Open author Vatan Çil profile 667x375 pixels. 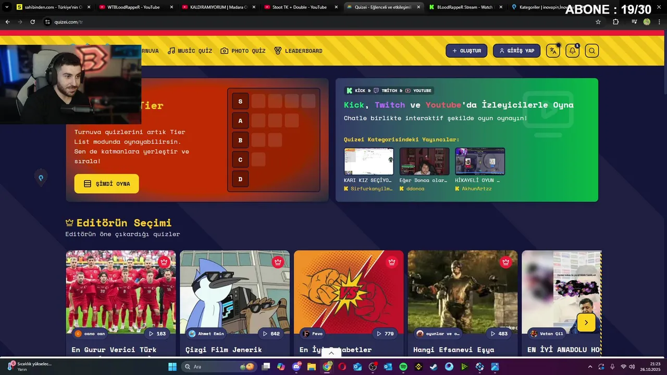point(547,333)
